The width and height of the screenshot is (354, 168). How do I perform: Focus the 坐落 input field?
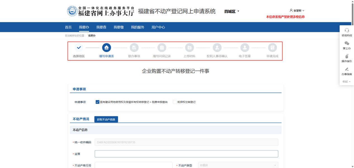pos(186,154)
